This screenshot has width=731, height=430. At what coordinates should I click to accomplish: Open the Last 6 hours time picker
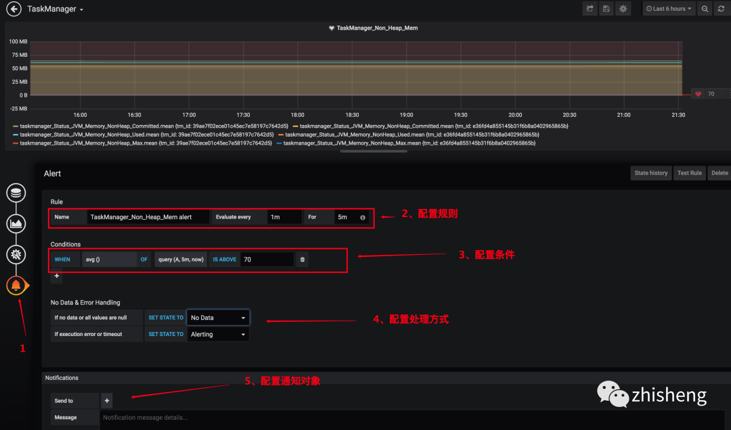[669, 8]
